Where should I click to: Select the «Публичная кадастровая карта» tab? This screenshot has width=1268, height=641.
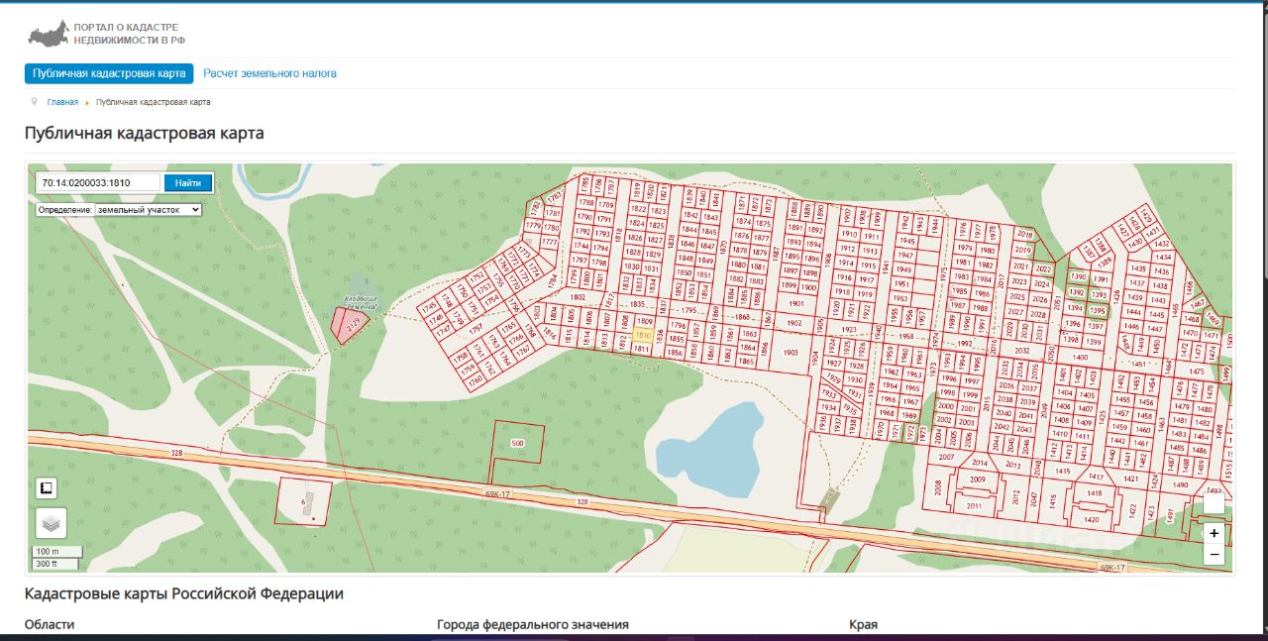109,73
